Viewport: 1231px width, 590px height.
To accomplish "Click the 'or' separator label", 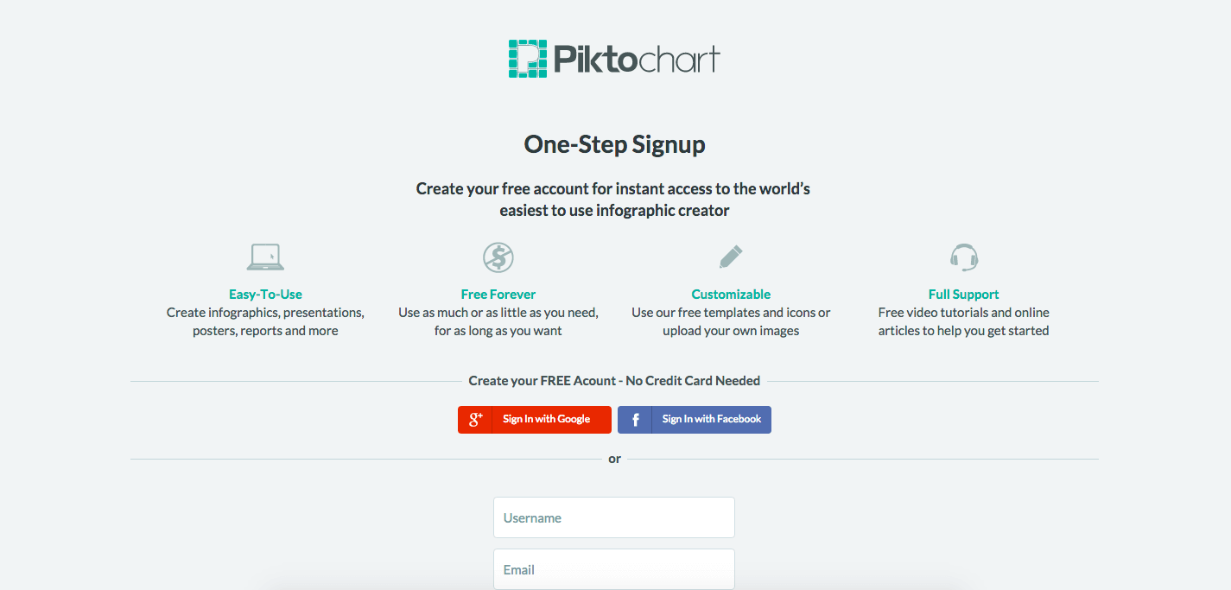I will [x=614, y=459].
